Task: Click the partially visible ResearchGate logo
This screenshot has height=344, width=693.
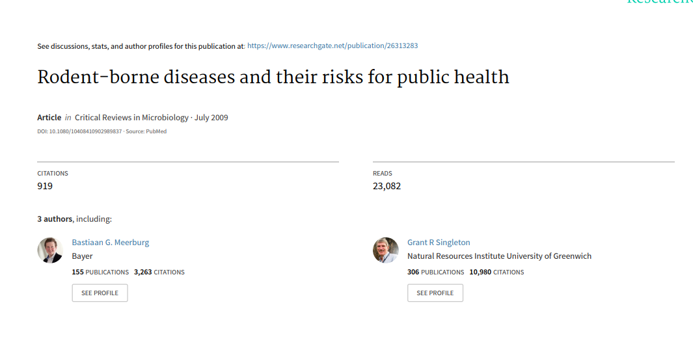Action: (659, 2)
